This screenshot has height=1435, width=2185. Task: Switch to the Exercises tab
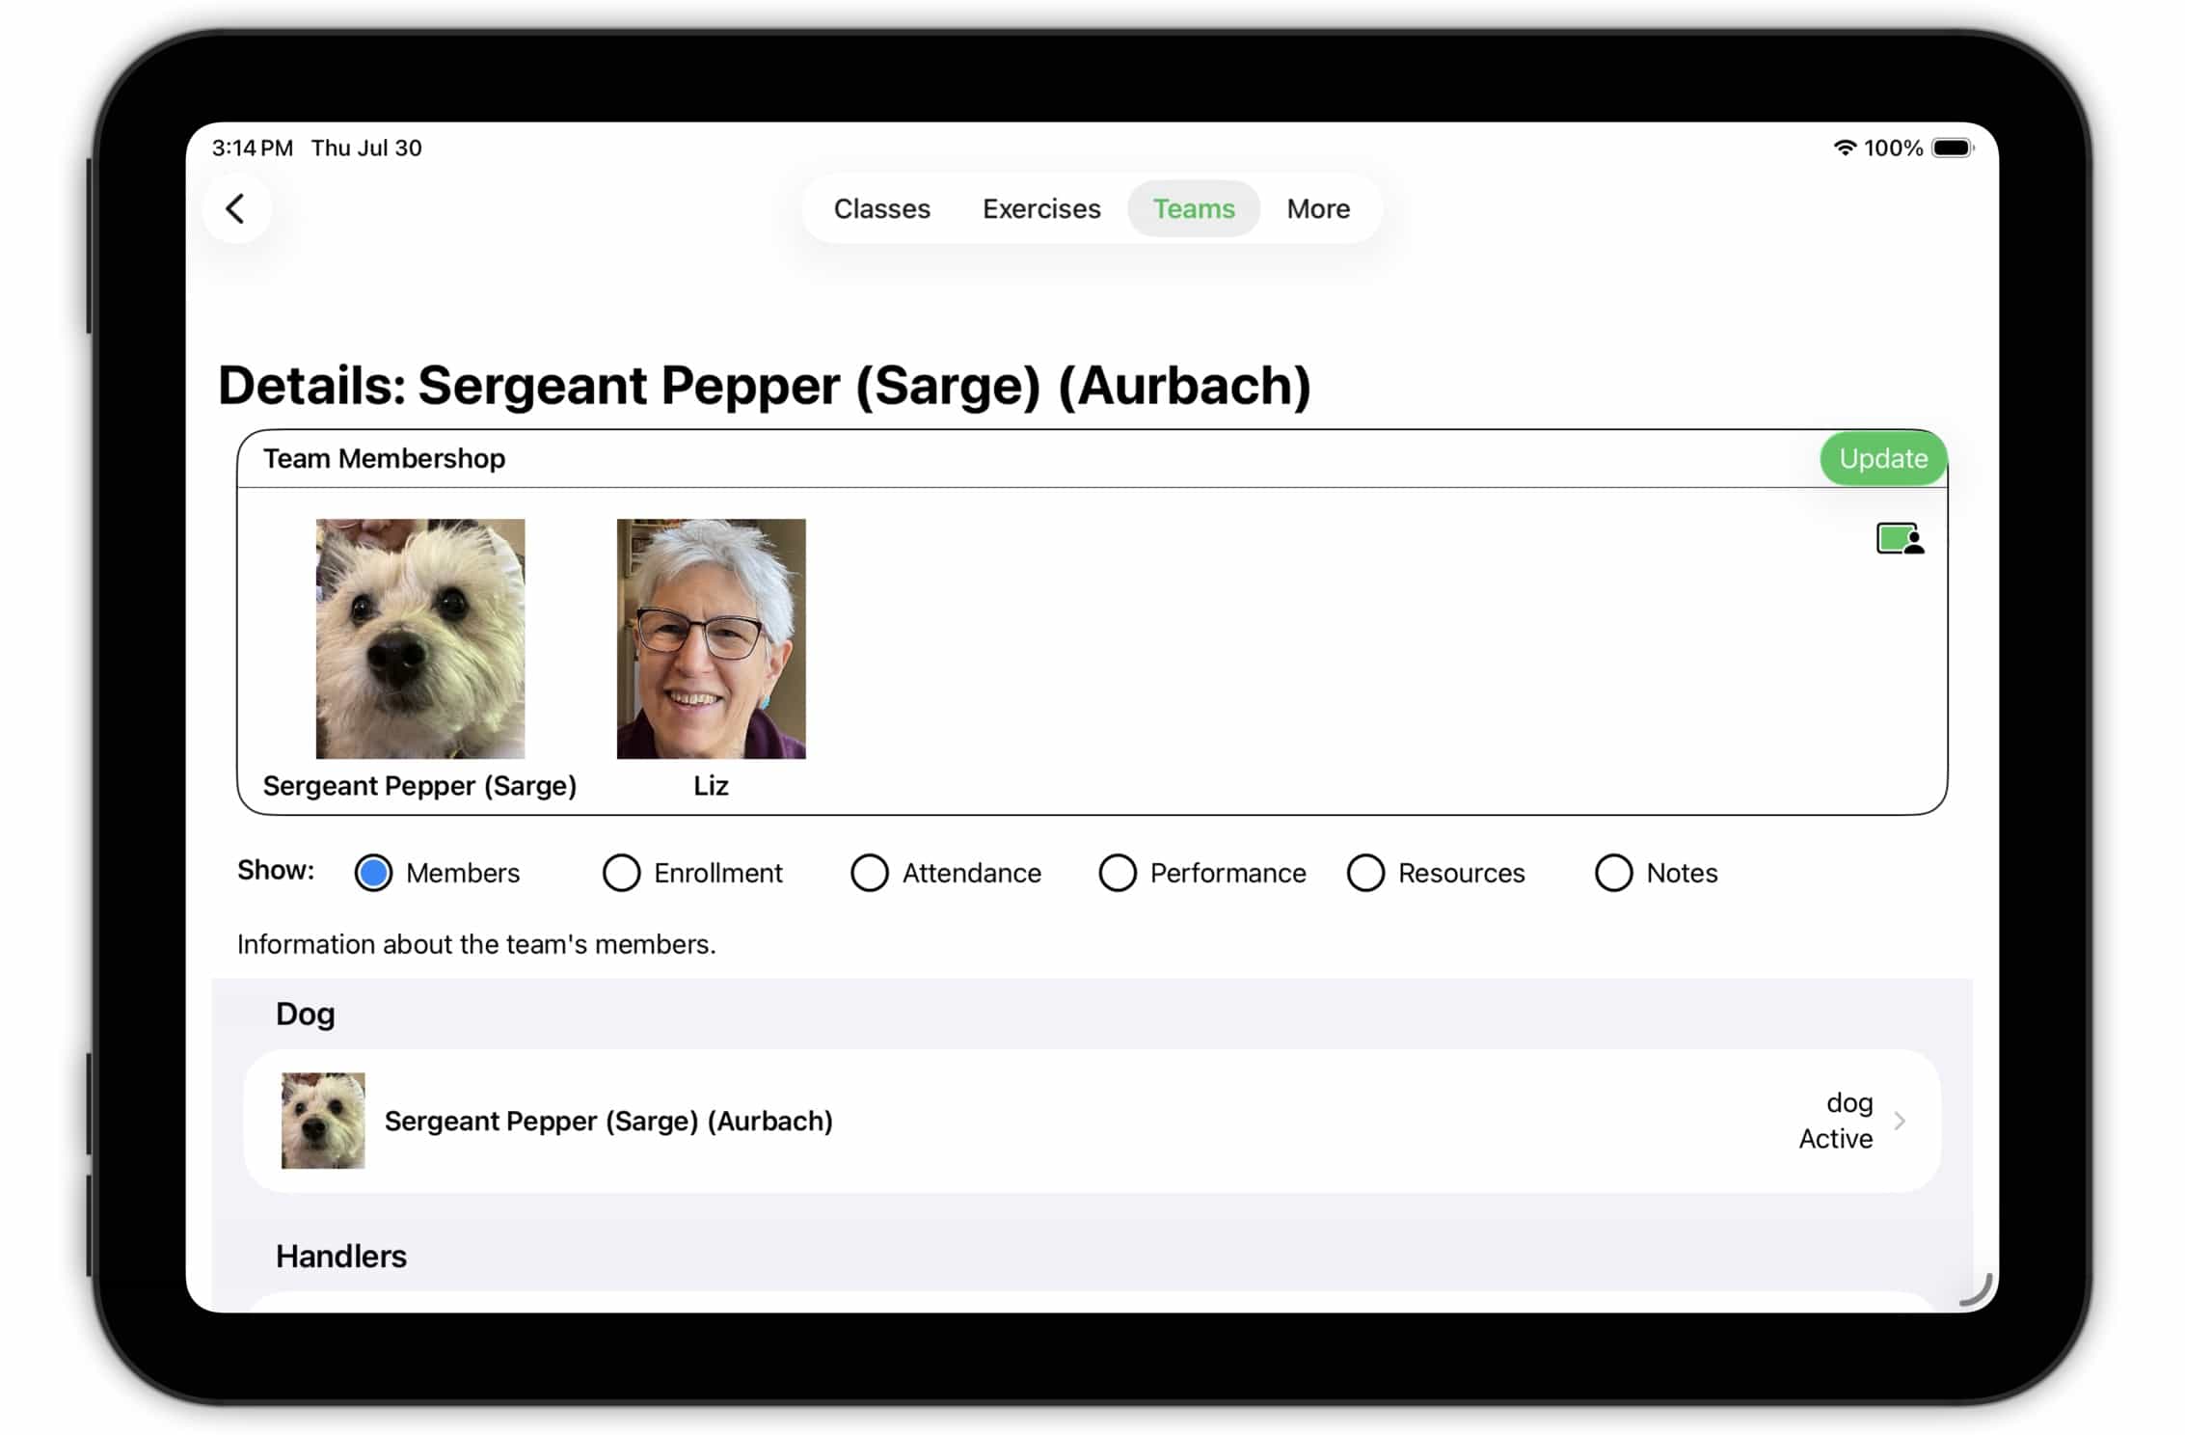point(1041,208)
